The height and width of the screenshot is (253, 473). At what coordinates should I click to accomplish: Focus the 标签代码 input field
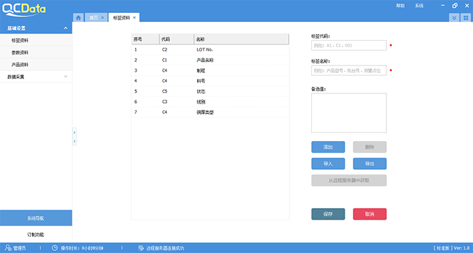(349, 45)
